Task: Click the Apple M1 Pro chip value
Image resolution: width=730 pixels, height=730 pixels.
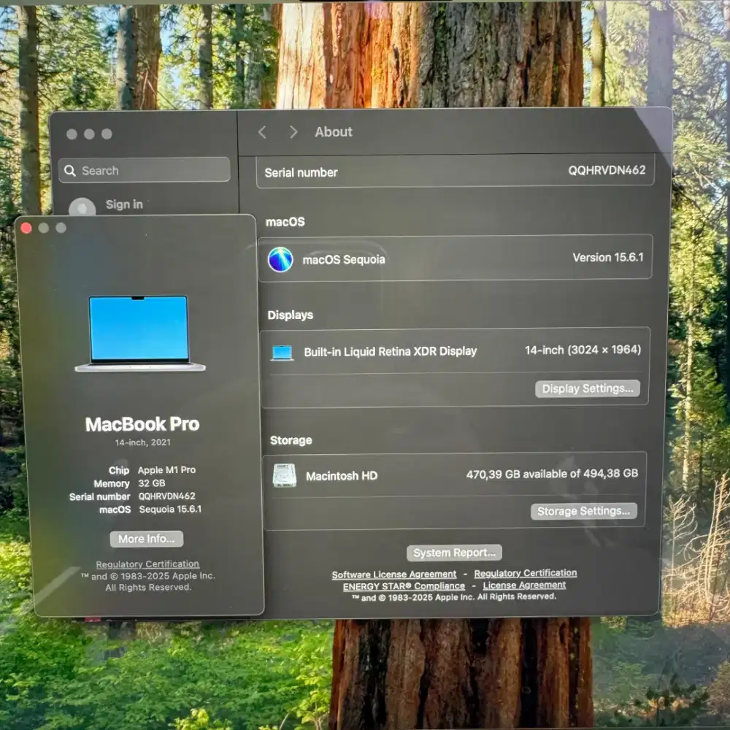Action: point(166,469)
